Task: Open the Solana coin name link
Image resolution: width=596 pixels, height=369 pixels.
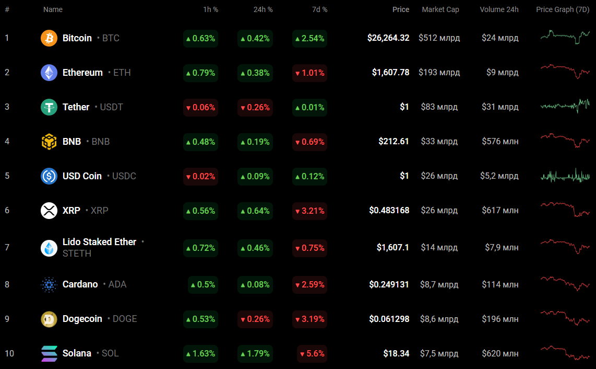Action: 77,353
